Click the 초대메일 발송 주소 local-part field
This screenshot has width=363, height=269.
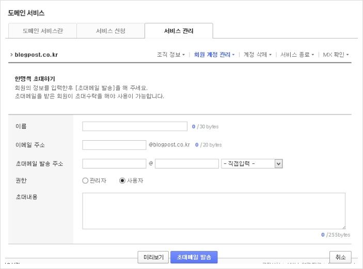[114, 164]
